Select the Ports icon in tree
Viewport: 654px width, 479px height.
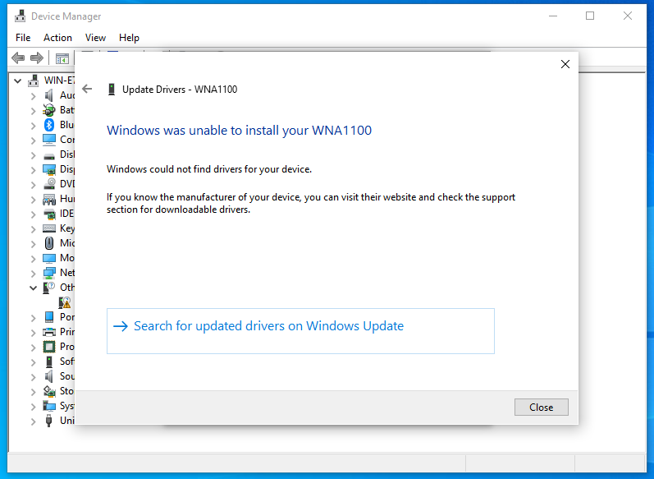click(x=49, y=317)
